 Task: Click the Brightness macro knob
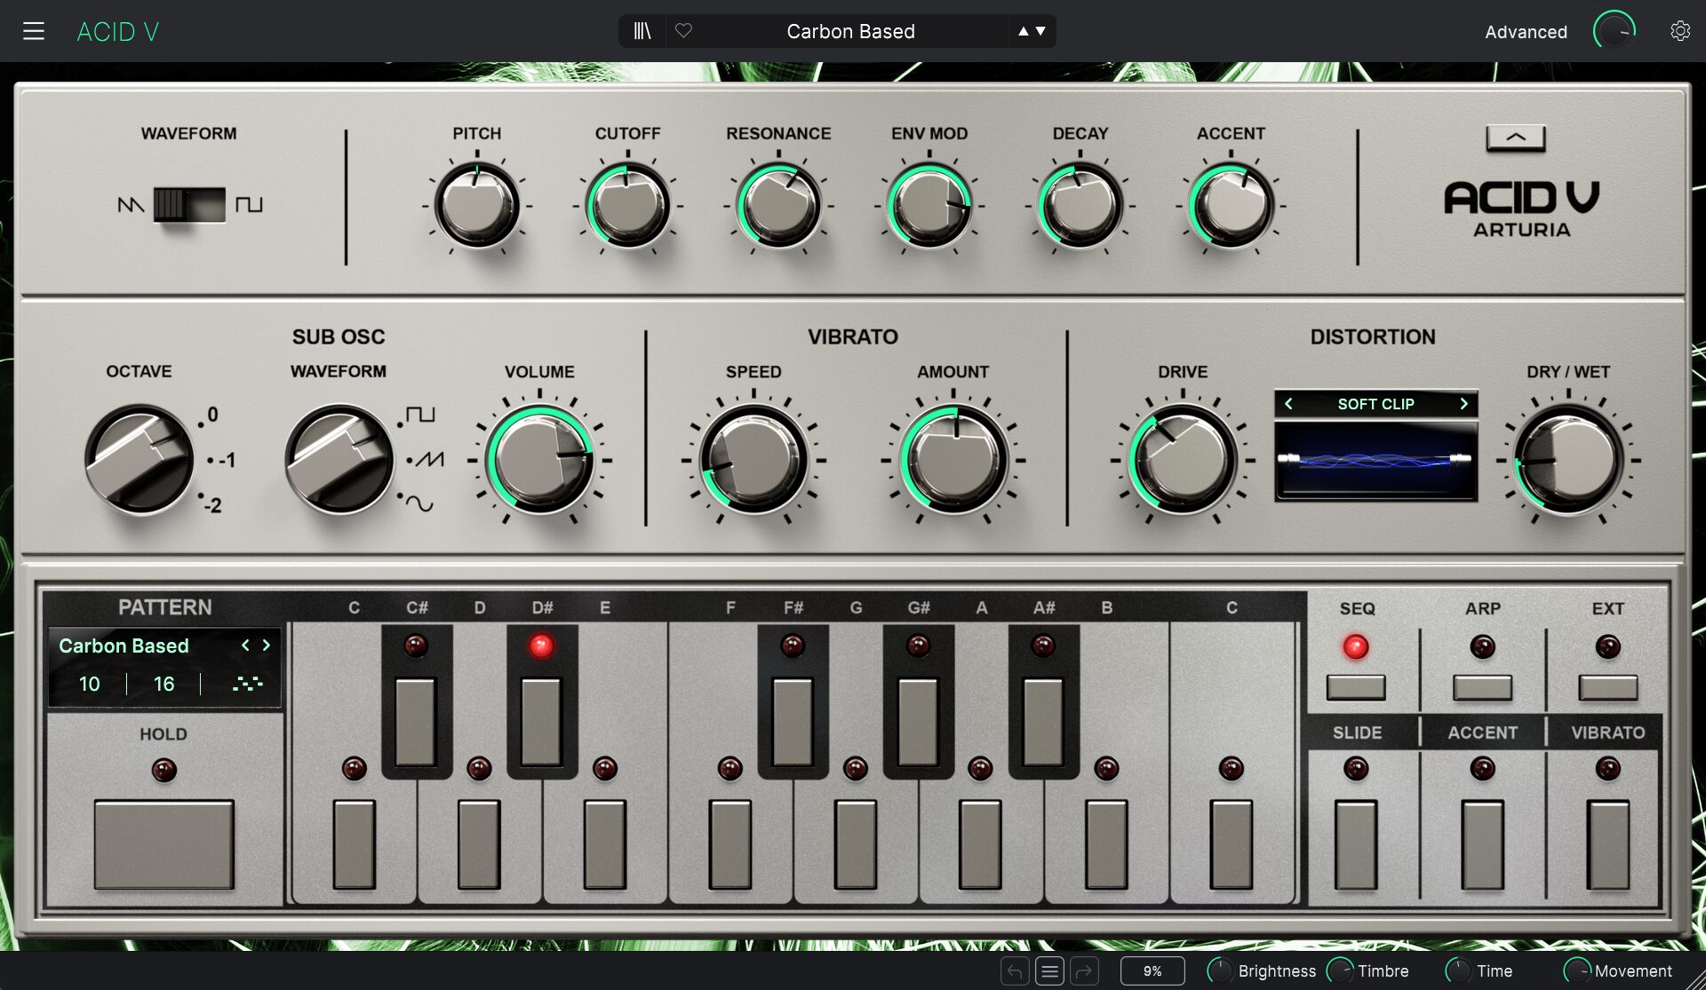(1220, 970)
